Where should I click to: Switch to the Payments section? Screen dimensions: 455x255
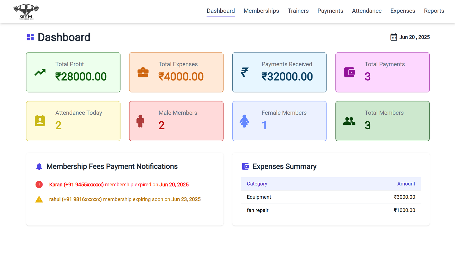click(330, 11)
